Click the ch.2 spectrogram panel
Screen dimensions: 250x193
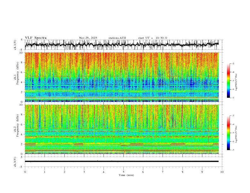(122, 129)
